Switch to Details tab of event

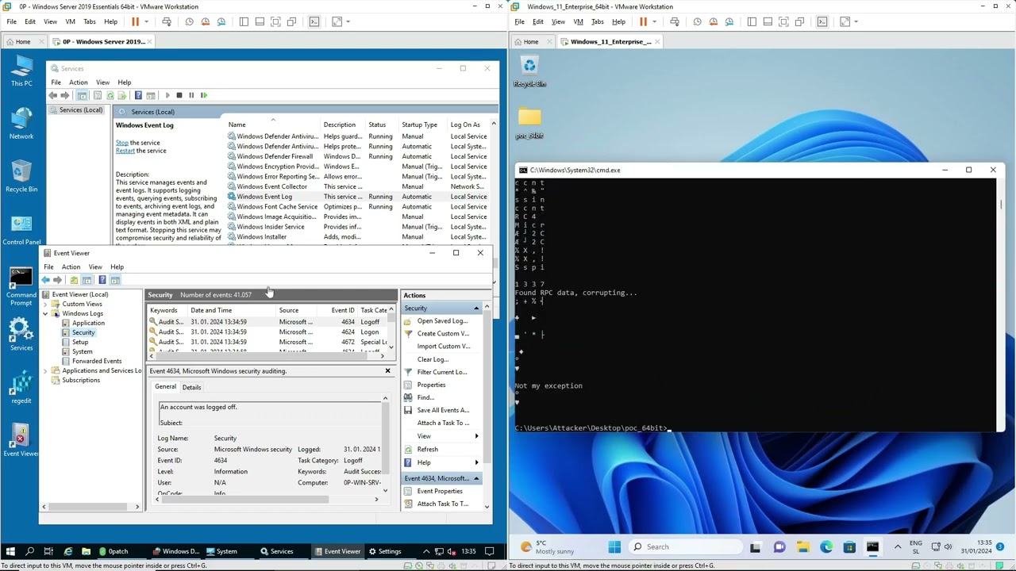coord(191,387)
